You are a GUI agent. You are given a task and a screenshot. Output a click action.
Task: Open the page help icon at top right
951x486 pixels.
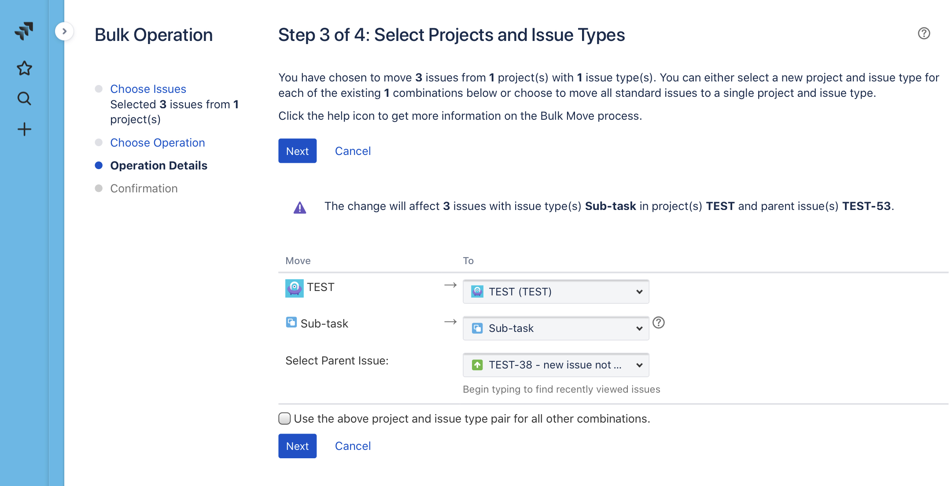(x=924, y=33)
